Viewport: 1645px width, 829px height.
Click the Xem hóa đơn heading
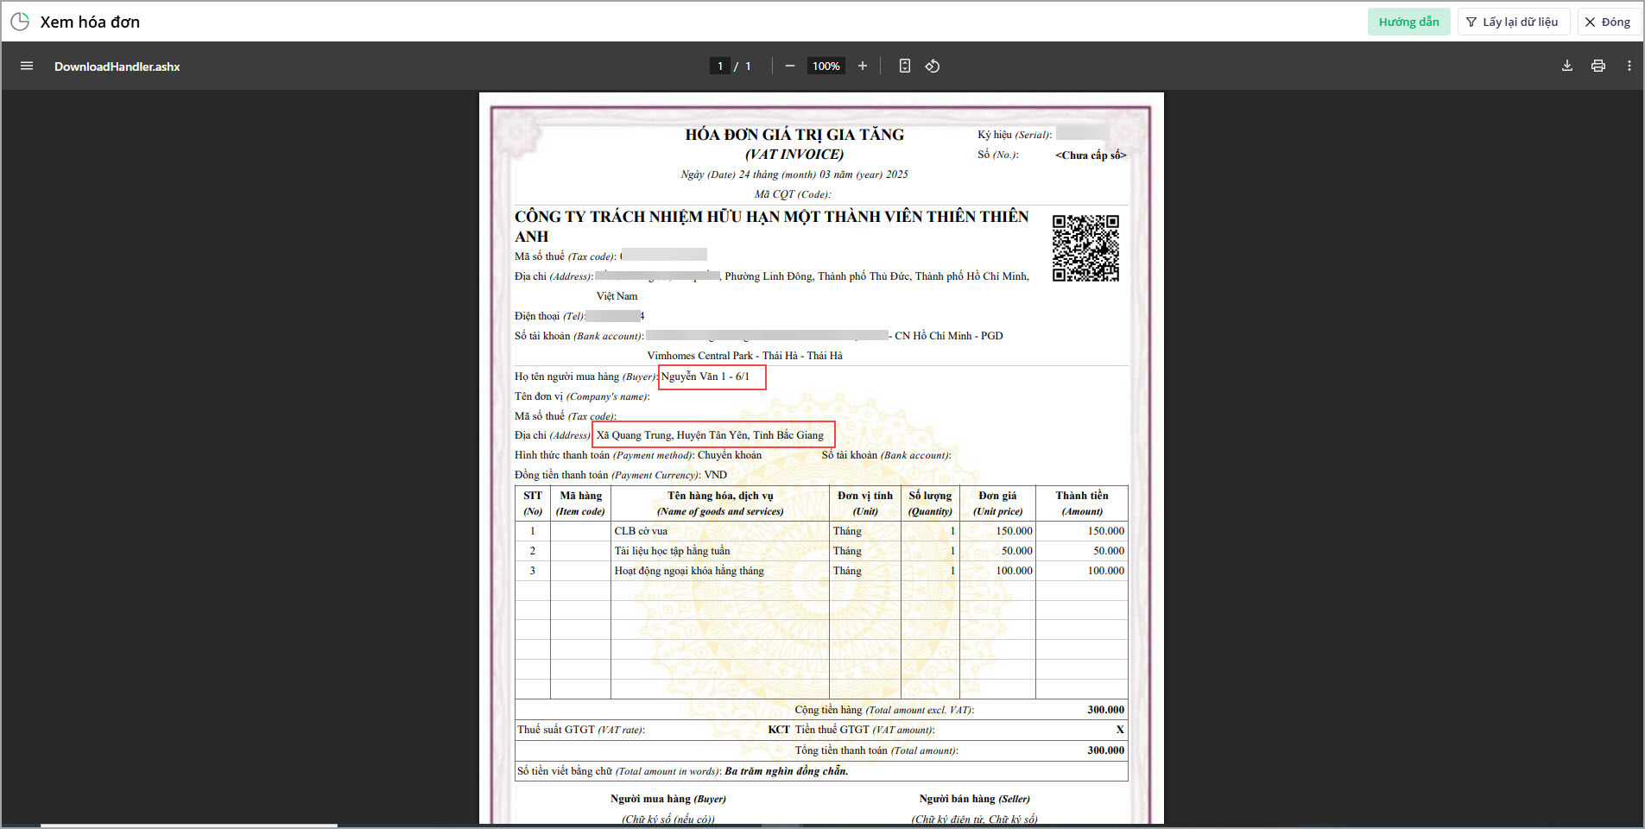(x=90, y=22)
